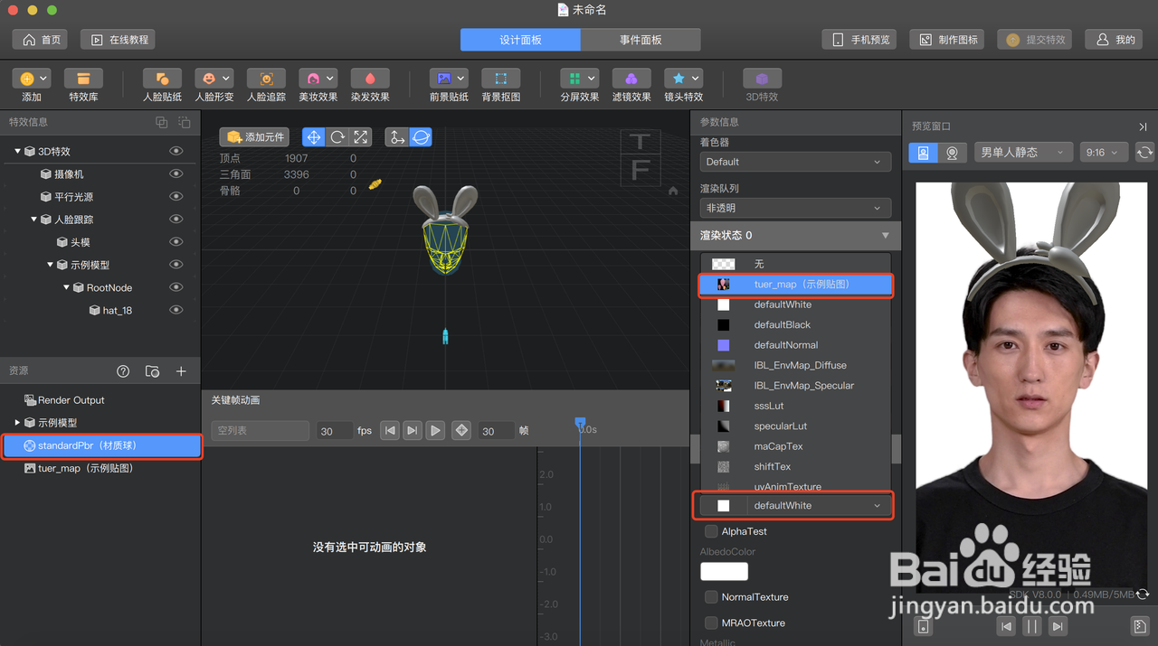
Task: Choose defaultNormal from texture list
Action: point(795,345)
